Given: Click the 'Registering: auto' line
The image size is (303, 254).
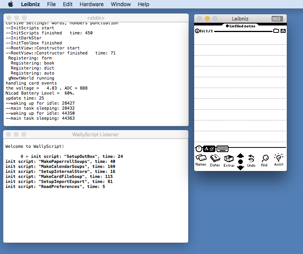Looking at the screenshot, I should [32, 73].
